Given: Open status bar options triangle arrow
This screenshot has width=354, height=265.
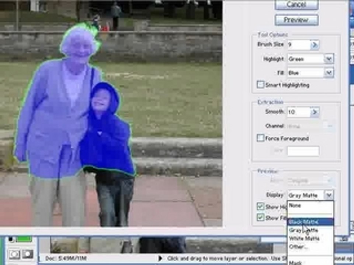Looking at the screenshot, I should click(160, 258).
